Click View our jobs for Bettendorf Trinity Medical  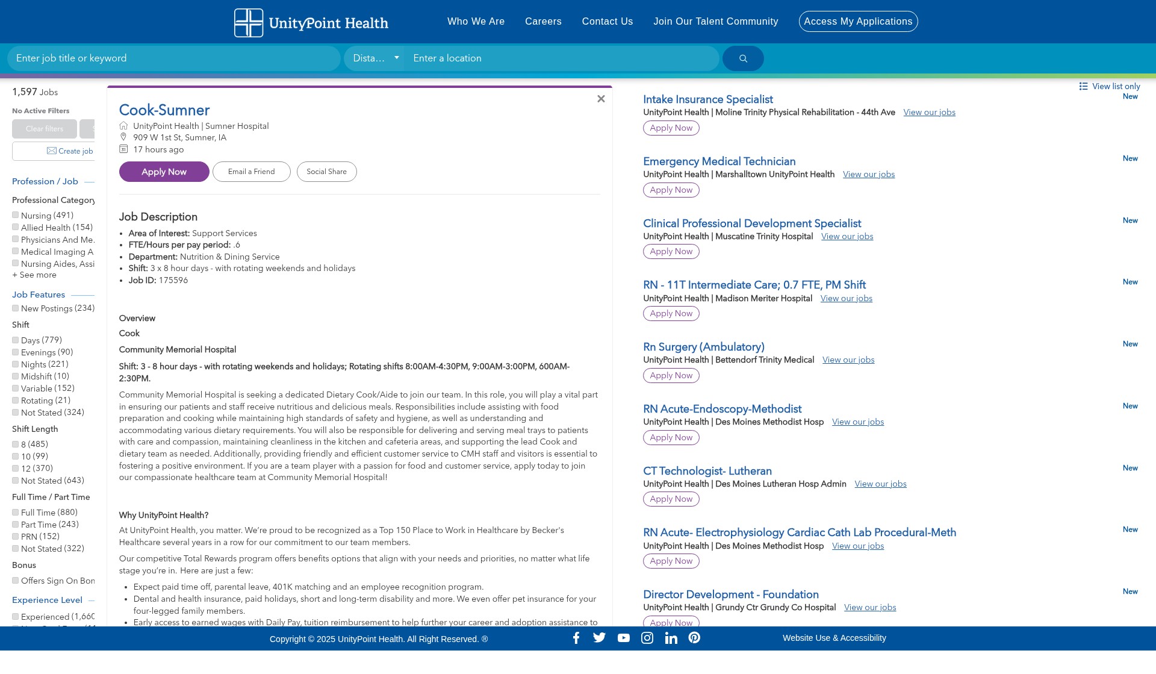[x=848, y=360]
